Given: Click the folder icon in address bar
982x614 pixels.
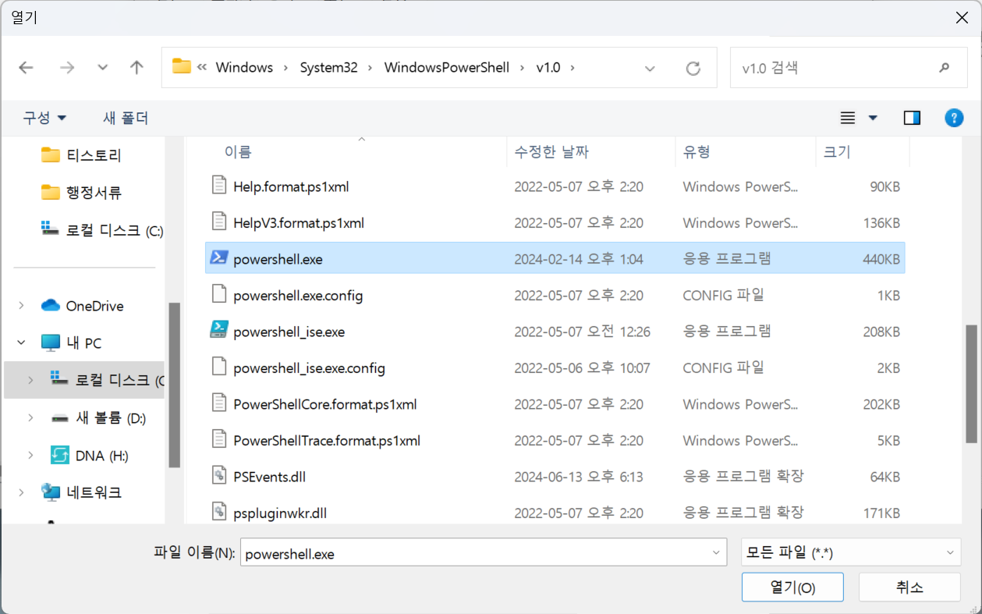Looking at the screenshot, I should pos(182,67).
